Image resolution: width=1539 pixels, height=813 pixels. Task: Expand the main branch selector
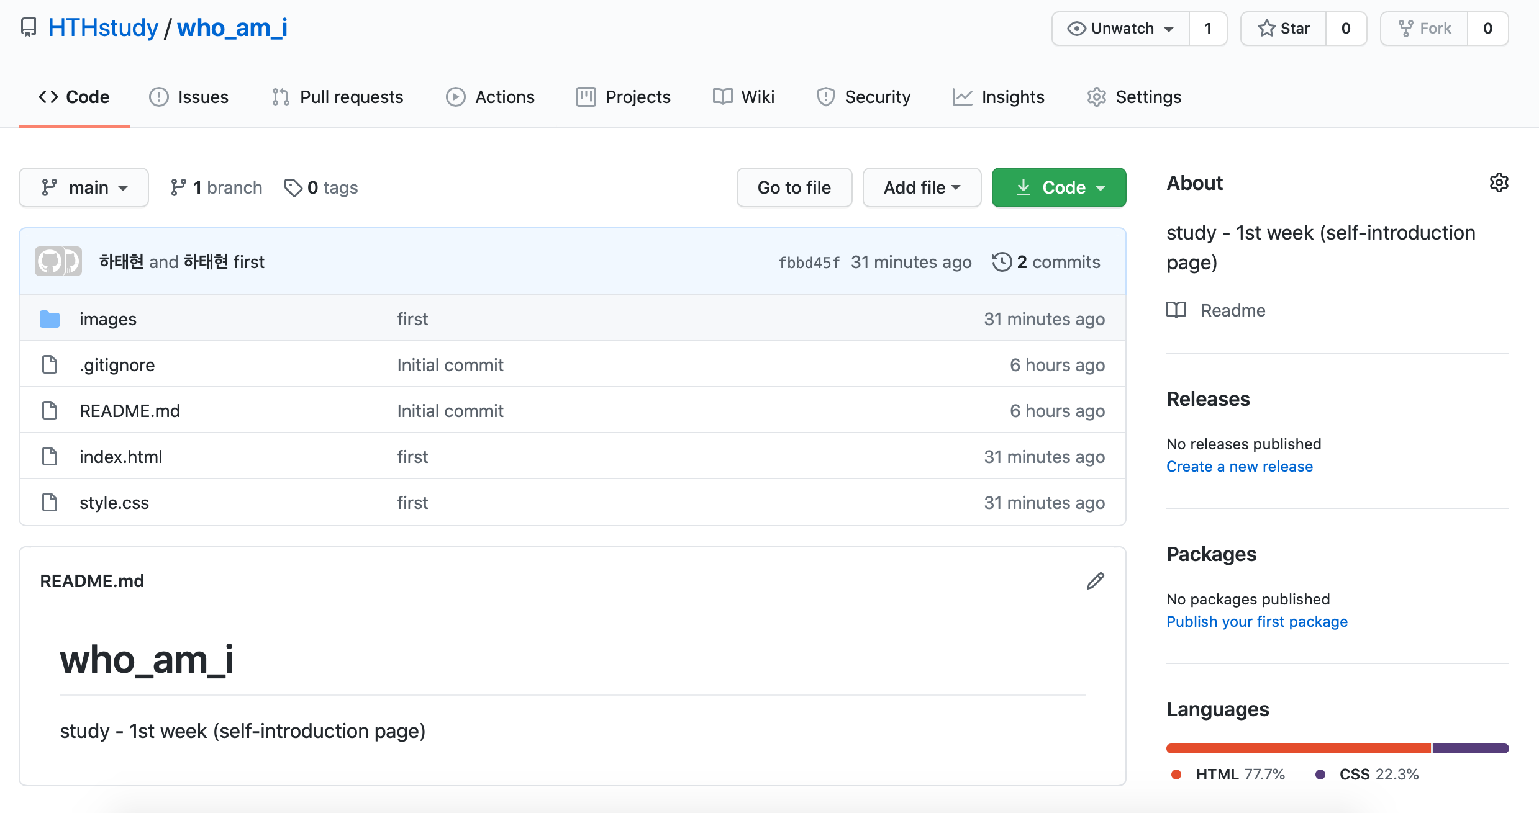(84, 187)
